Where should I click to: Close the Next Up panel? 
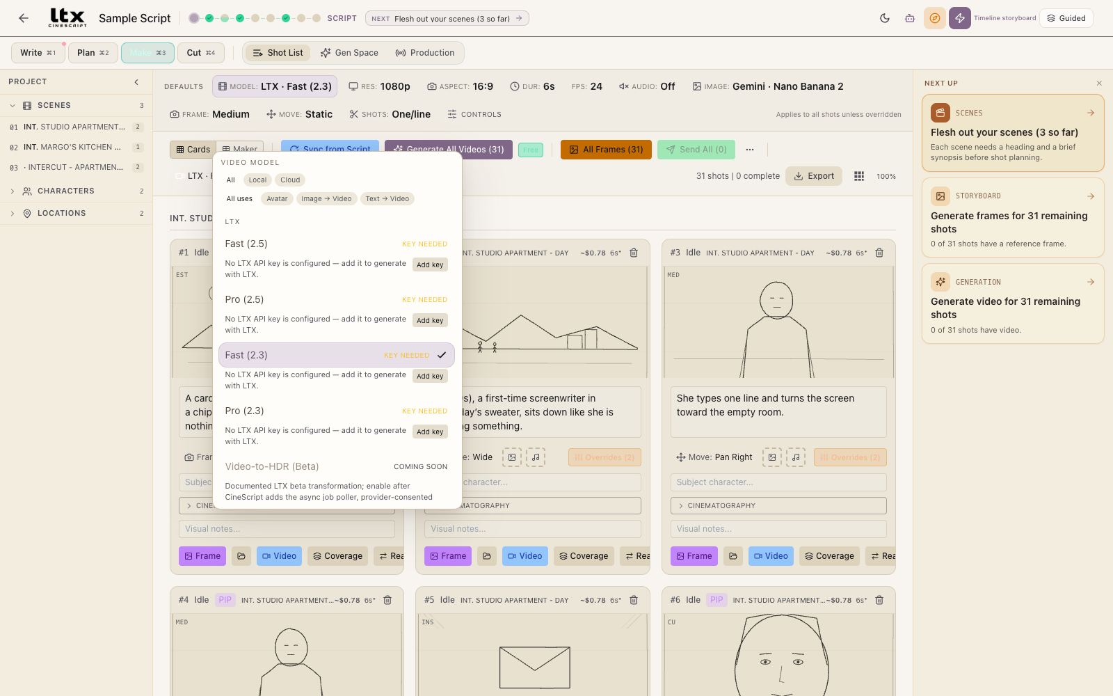(x=1099, y=83)
